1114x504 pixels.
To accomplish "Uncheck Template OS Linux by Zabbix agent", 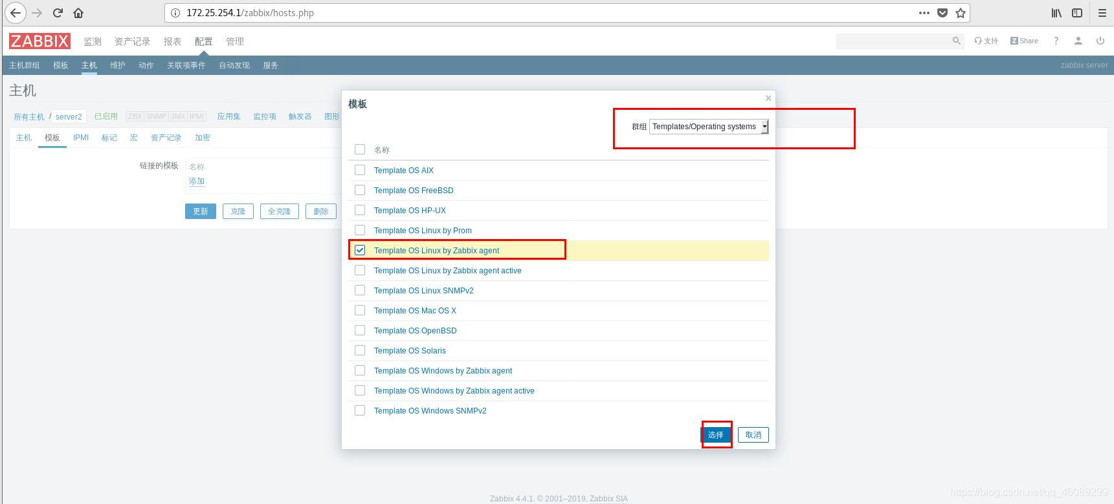I will tap(360, 250).
